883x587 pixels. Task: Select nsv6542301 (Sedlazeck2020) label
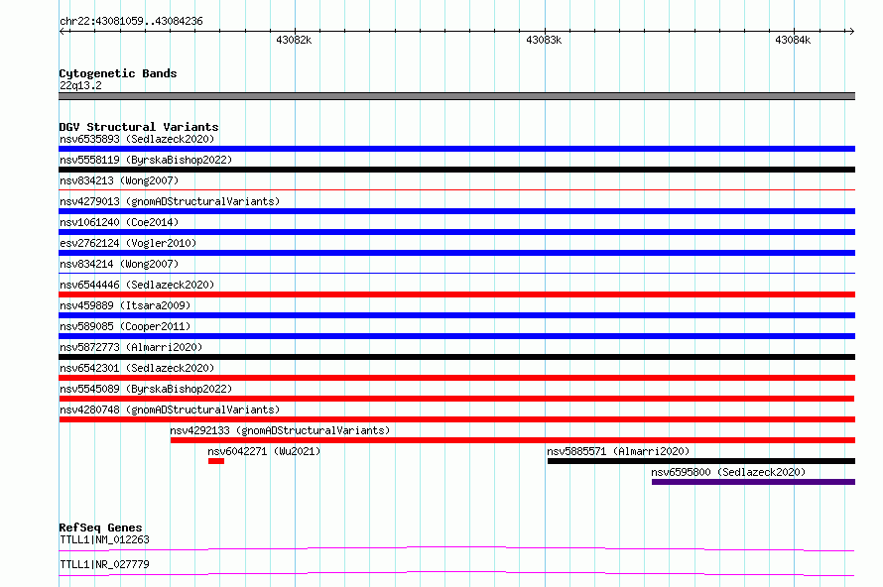pos(137,368)
